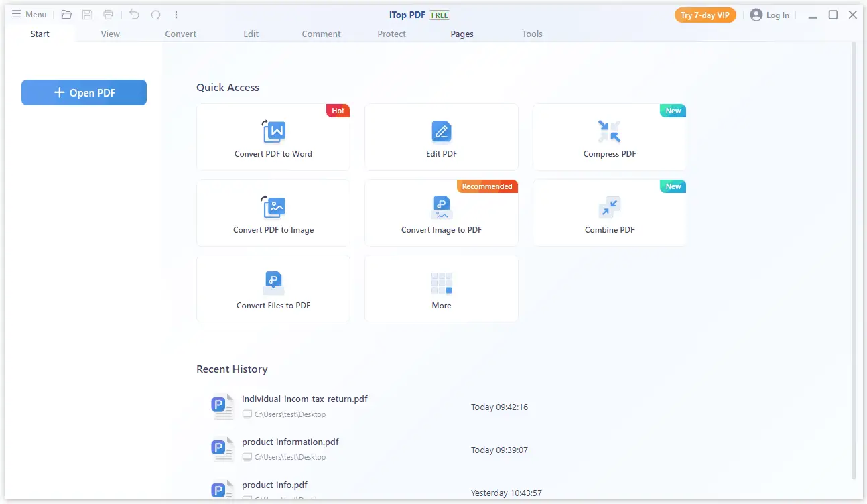Screen dimensions: 867x504
Task: Go to the Protect tab
Action: (392, 34)
